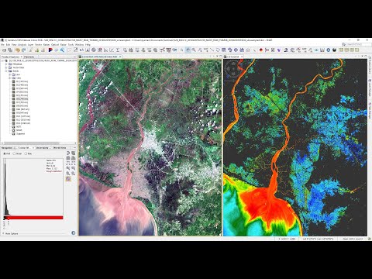Open the Raster menu
The width and height of the screenshot is (372, 279).
(x=46, y=44)
